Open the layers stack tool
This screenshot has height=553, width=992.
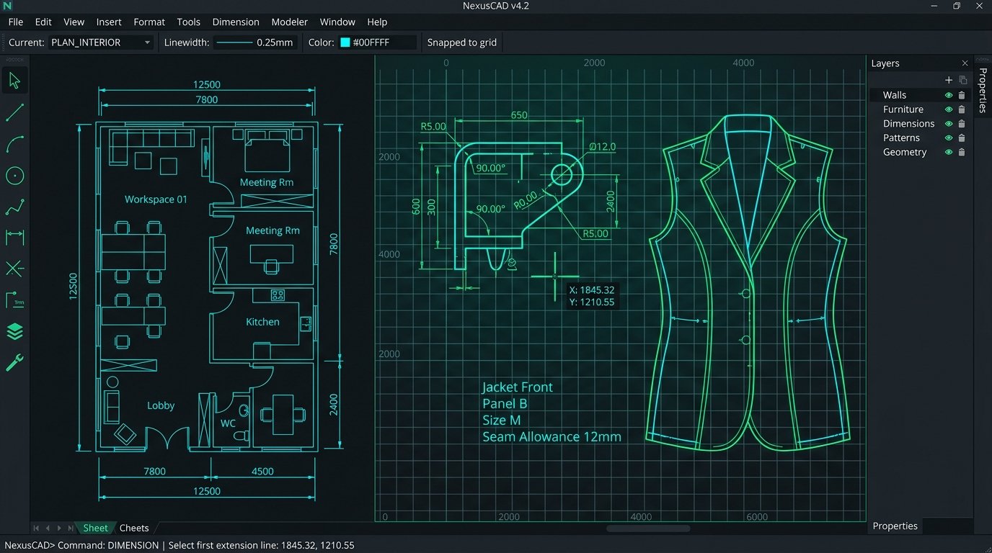click(15, 331)
